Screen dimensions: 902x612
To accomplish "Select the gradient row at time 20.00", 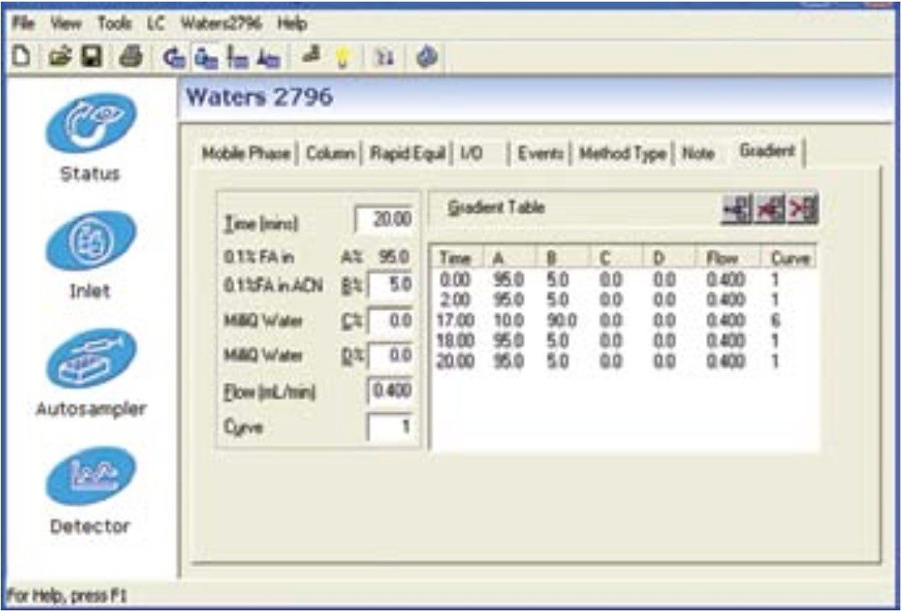I will (624, 361).
